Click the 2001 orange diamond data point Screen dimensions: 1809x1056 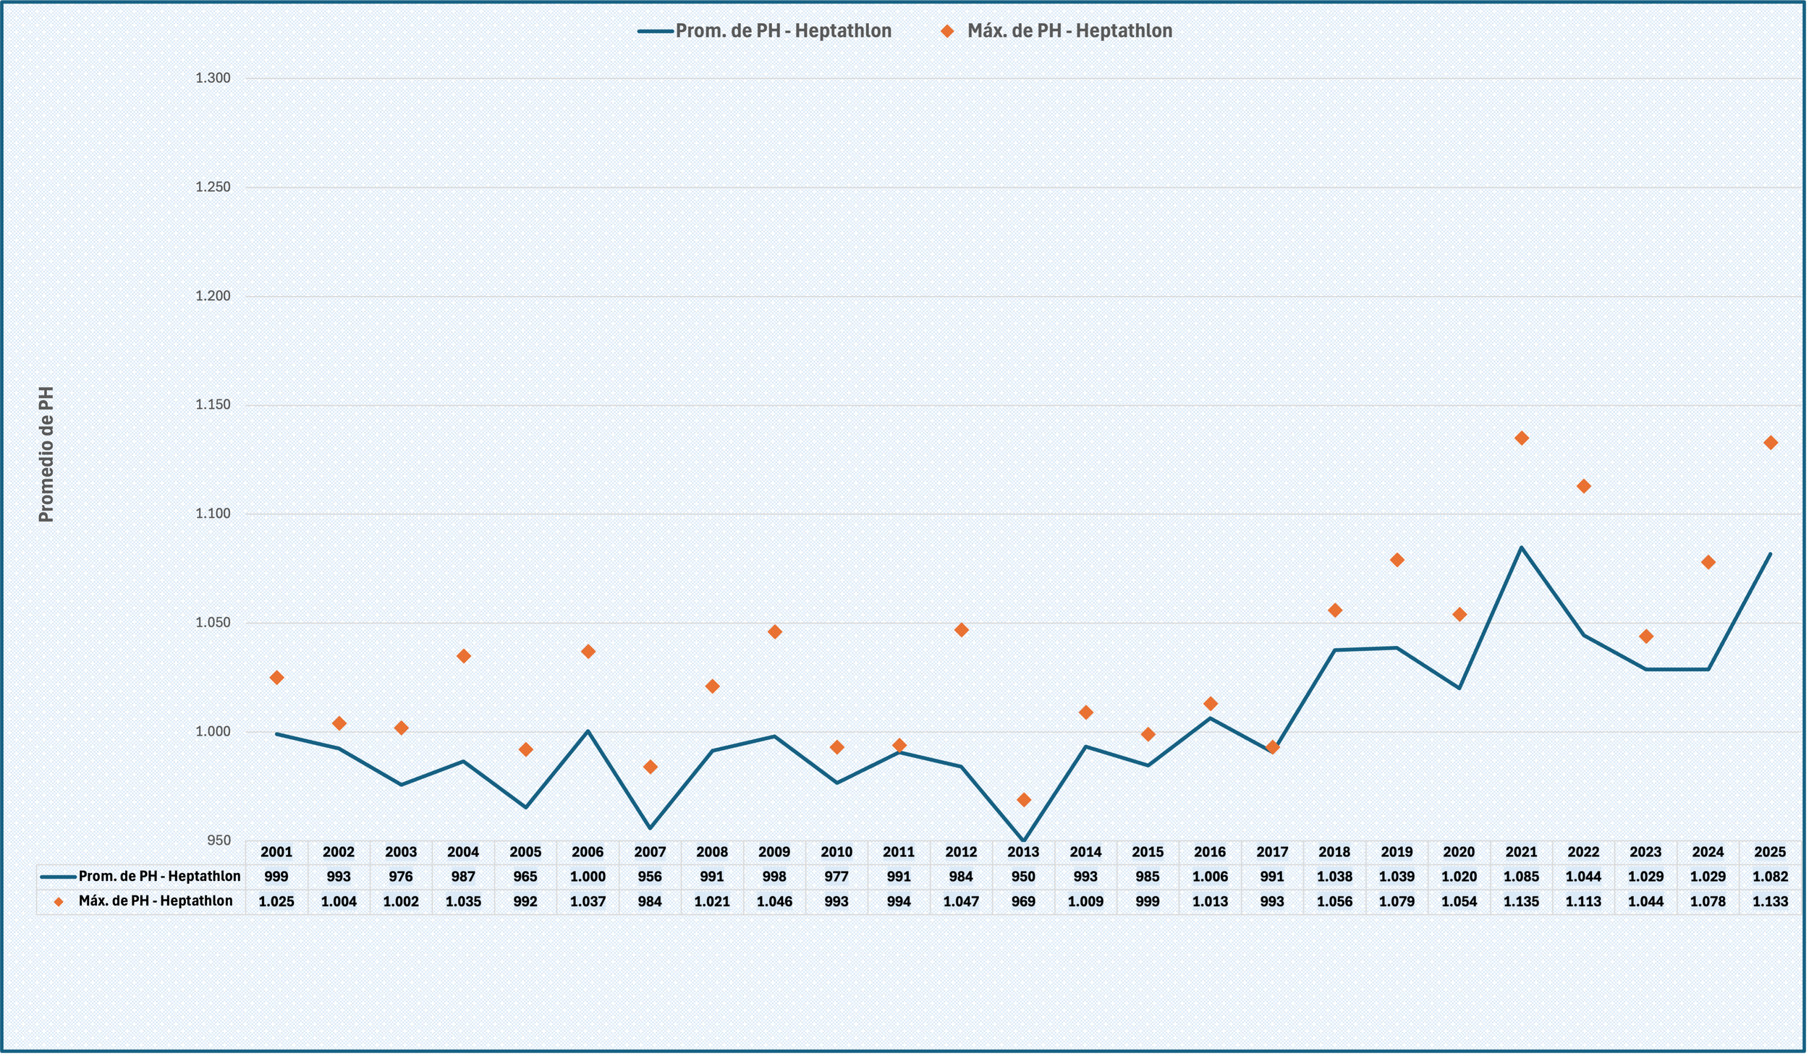click(x=276, y=678)
